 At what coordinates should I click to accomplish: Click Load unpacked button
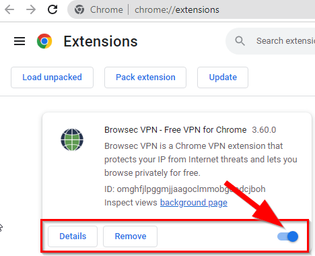point(52,77)
